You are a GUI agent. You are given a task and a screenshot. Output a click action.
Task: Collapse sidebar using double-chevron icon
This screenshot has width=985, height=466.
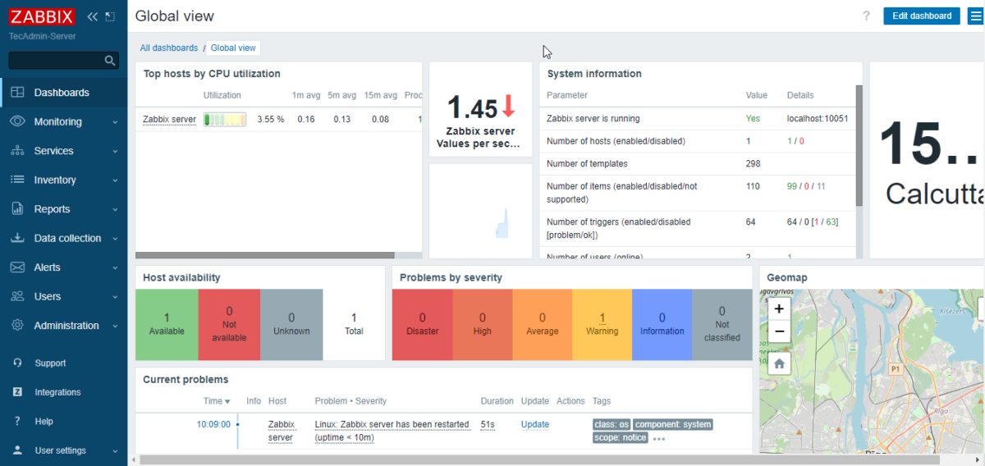(x=92, y=16)
